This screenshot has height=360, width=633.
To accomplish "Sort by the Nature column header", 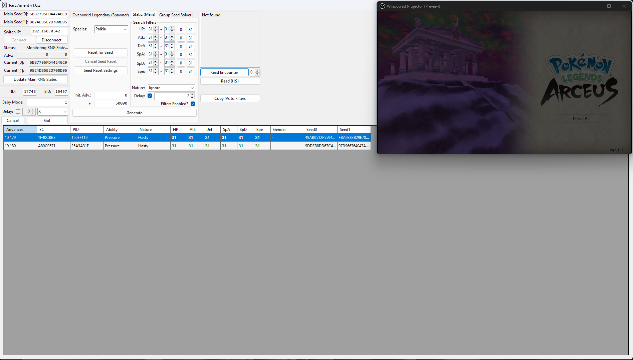I will 154,130.
